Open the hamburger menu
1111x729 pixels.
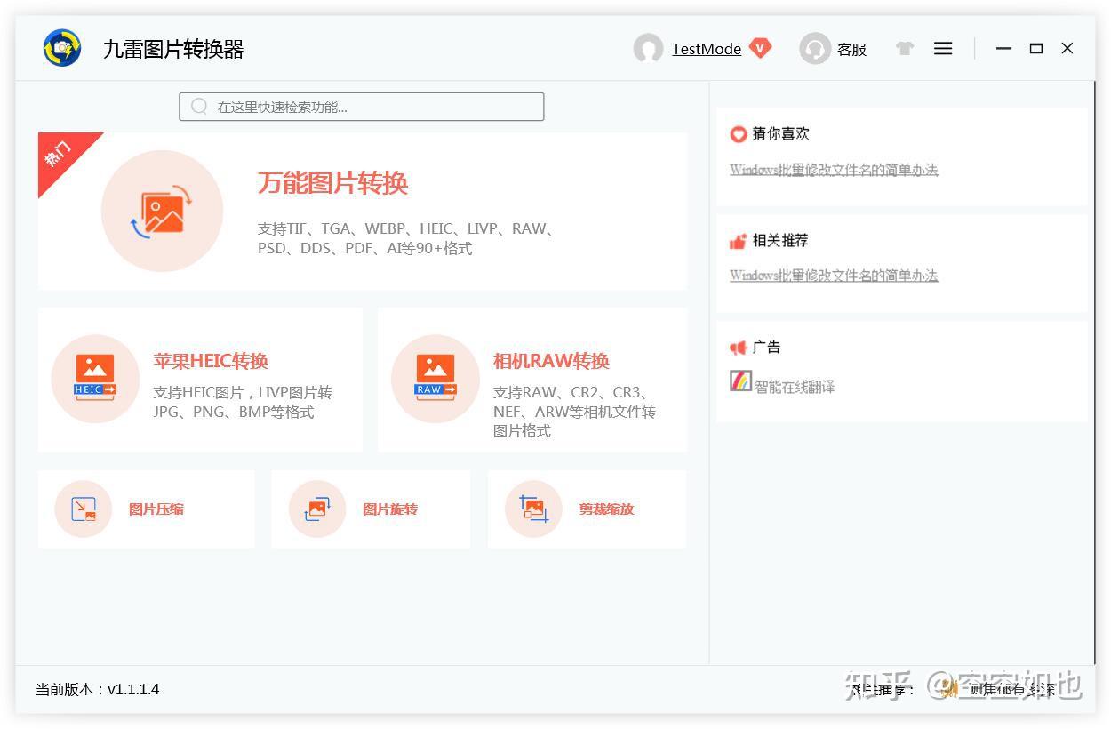pyautogui.click(x=943, y=49)
